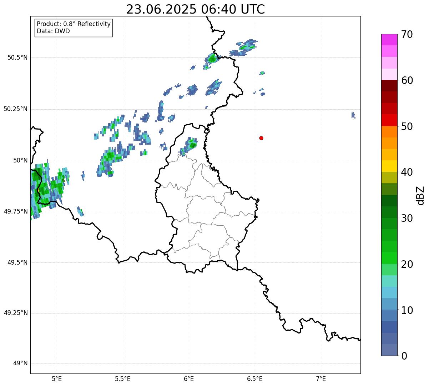Click the "5.5°E" longitude label

[x=123, y=379]
